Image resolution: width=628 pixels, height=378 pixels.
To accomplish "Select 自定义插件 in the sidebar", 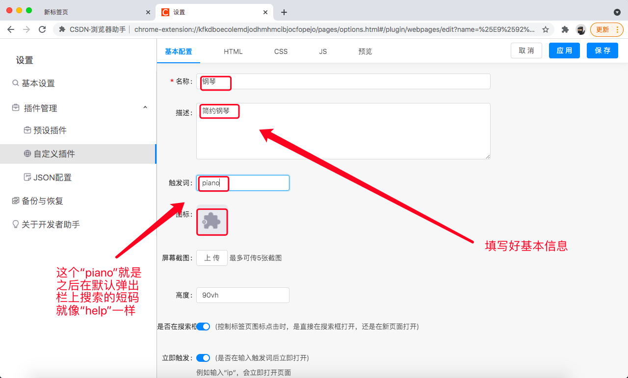I will click(x=78, y=154).
